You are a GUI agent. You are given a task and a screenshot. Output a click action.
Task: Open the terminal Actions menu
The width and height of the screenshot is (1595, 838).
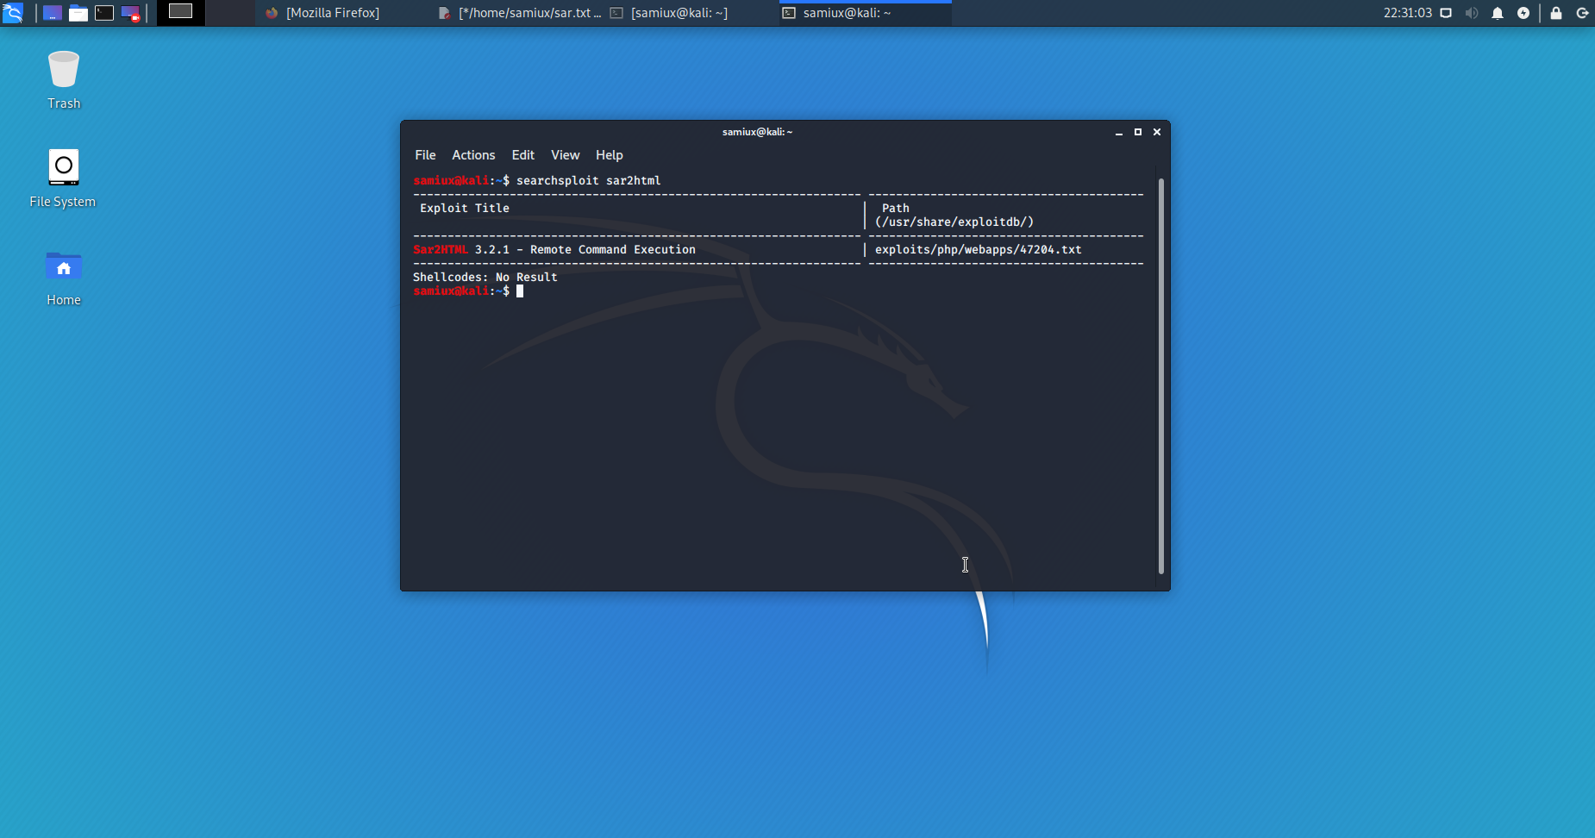[x=473, y=155]
